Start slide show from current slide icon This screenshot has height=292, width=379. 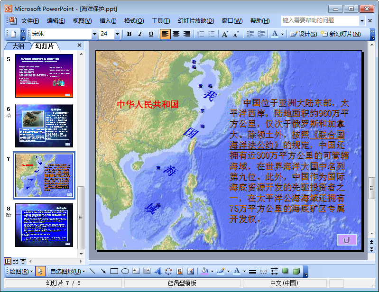23,261
